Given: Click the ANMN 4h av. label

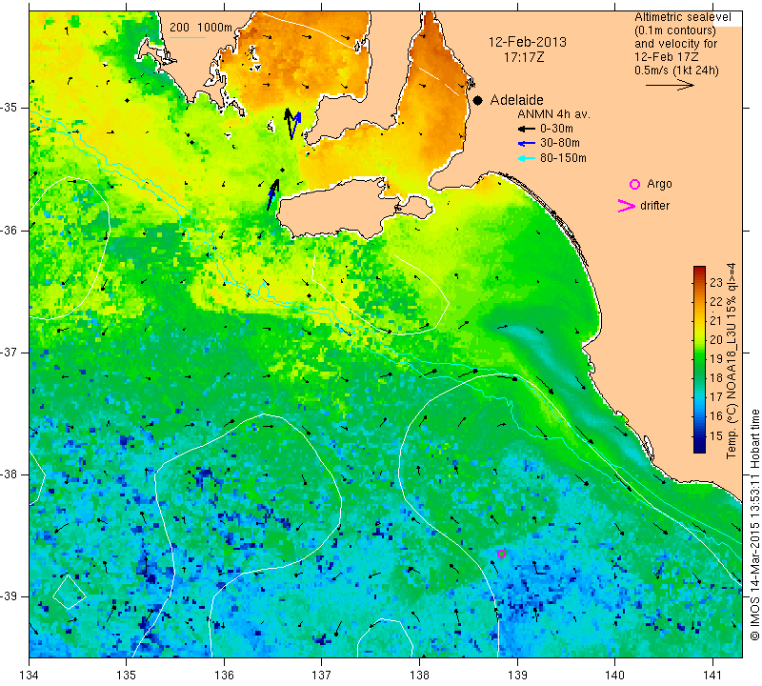Looking at the screenshot, I should [x=553, y=114].
